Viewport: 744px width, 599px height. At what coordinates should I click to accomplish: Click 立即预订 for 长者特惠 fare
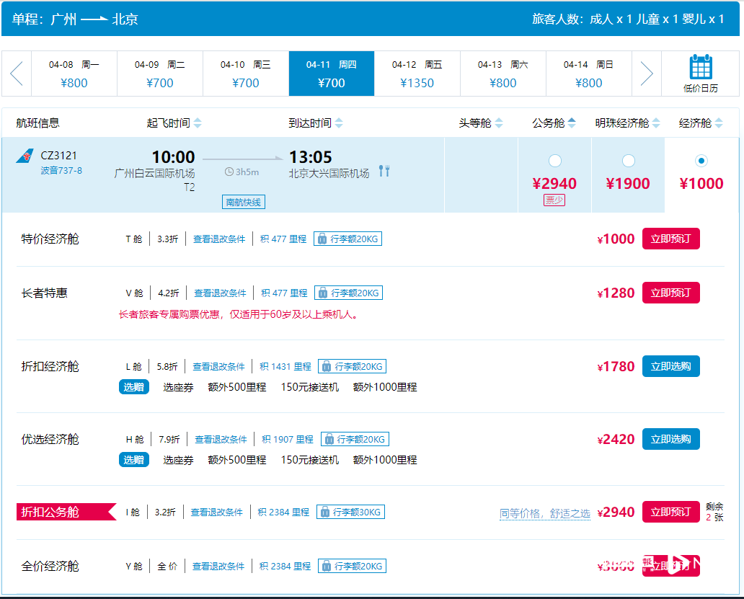click(x=670, y=293)
